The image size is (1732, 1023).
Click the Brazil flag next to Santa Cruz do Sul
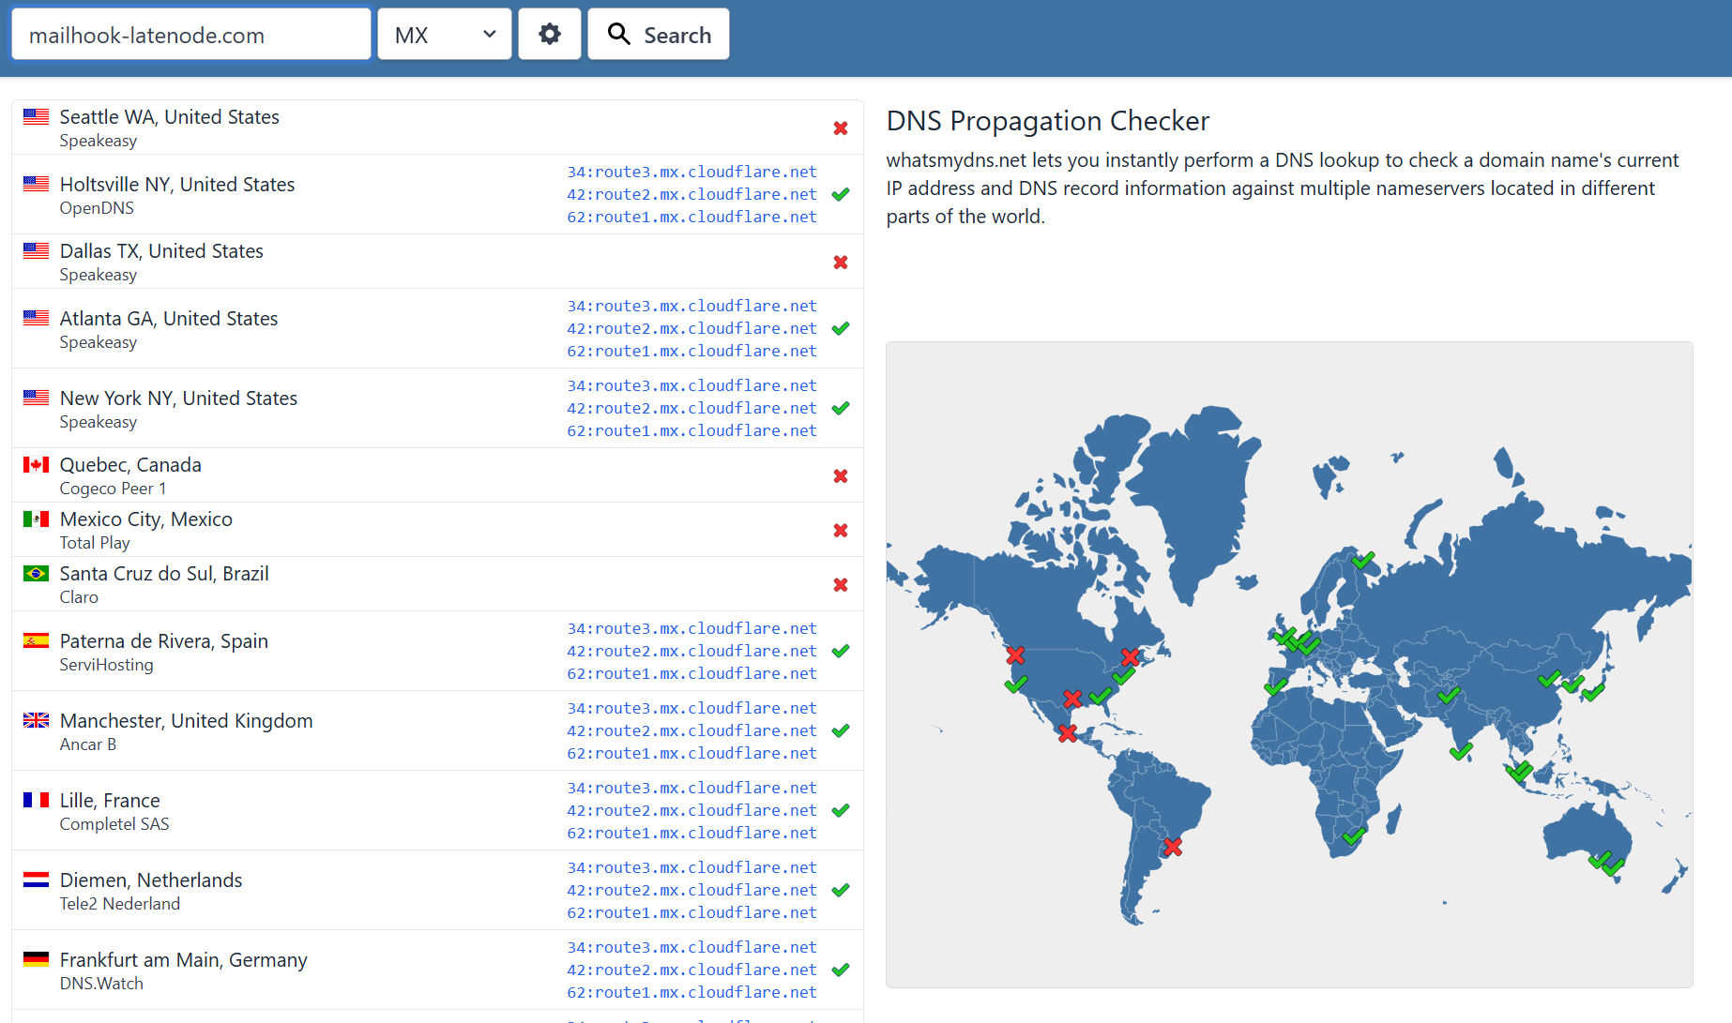(36, 574)
